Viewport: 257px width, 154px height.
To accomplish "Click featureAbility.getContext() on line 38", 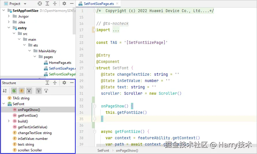I will tap(169, 138).
